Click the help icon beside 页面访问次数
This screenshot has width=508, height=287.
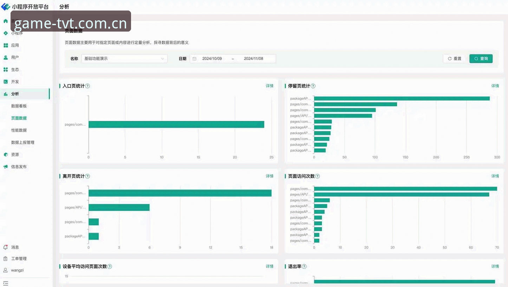point(318,176)
